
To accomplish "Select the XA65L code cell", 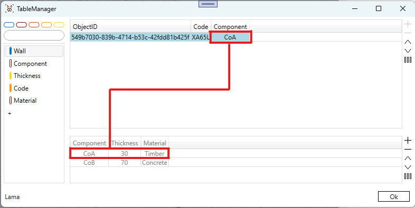I will pos(200,37).
